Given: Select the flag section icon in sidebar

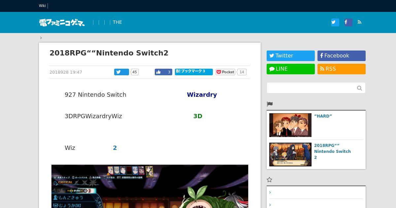Looking at the screenshot, I should click(270, 104).
